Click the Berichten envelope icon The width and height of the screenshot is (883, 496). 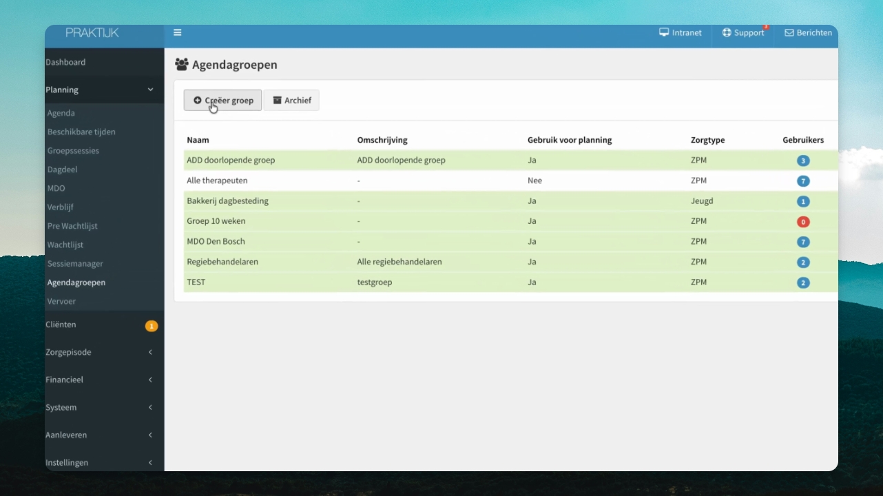click(789, 32)
